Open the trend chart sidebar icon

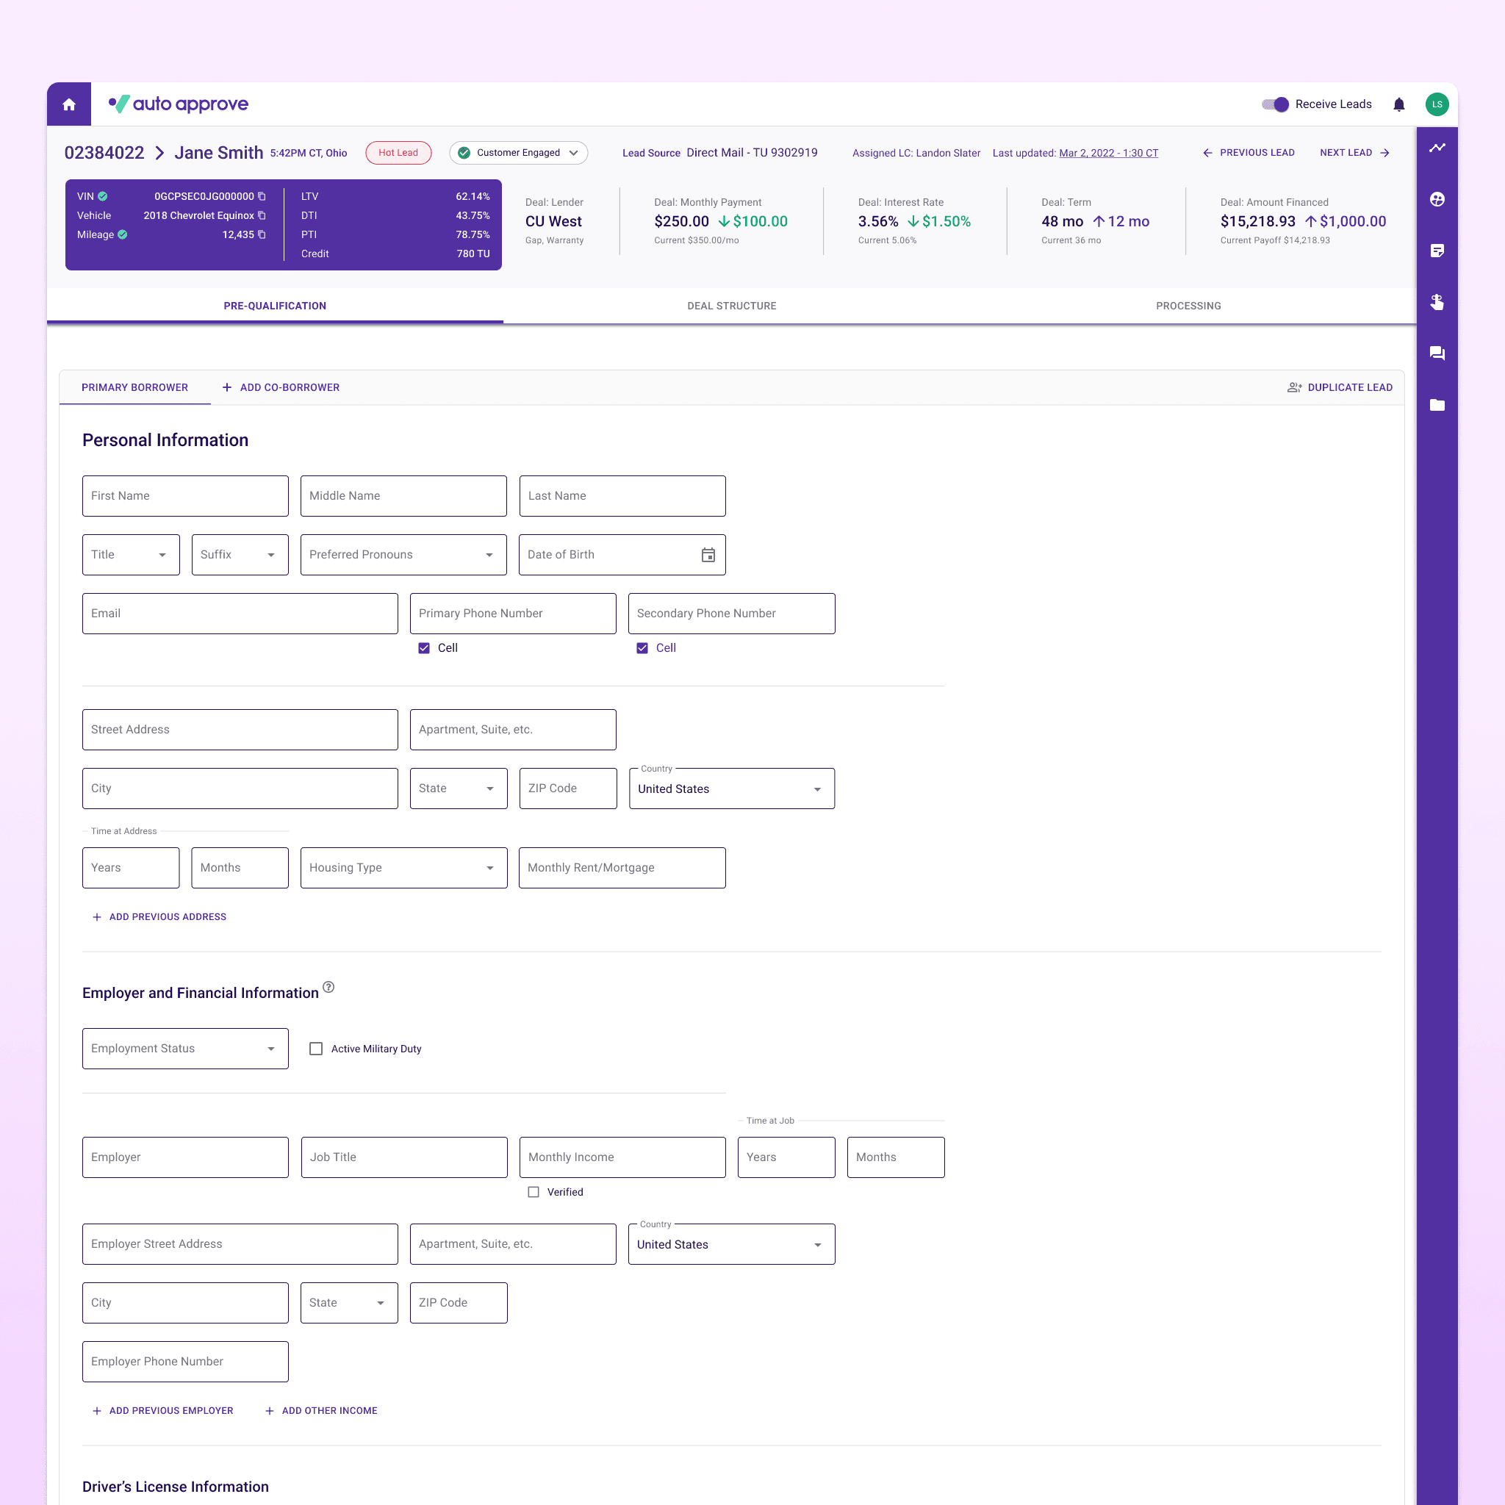coord(1437,147)
